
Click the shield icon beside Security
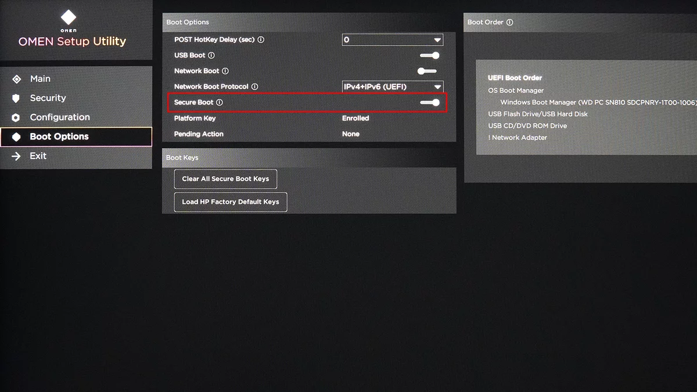tap(16, 98)
